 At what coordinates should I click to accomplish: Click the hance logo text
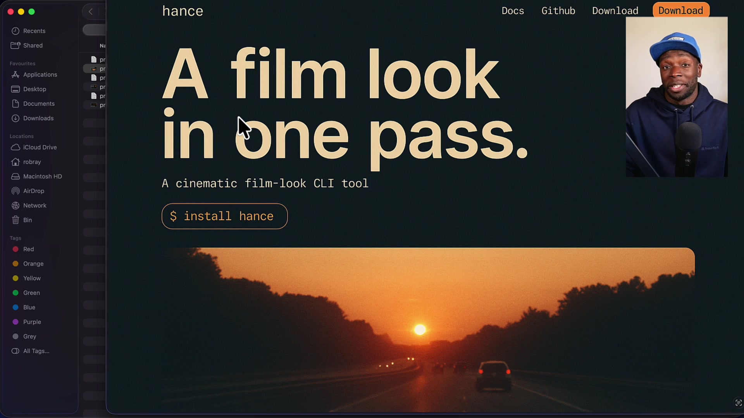tap(183, 11)
